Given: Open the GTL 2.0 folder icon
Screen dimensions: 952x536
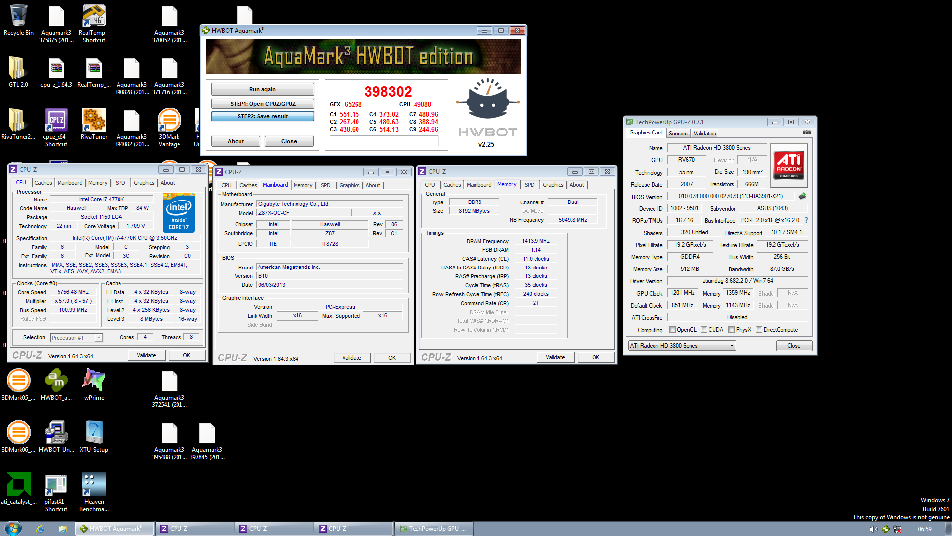Looking at the screenshot, I should 18,72.
